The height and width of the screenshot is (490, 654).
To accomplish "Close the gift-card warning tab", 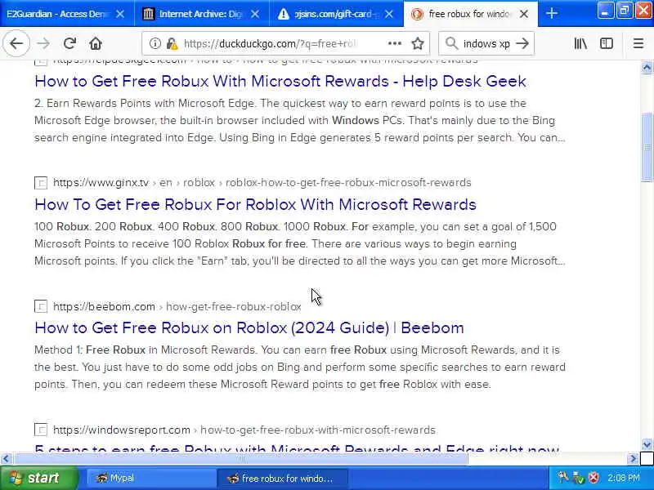I will [389, 14].
